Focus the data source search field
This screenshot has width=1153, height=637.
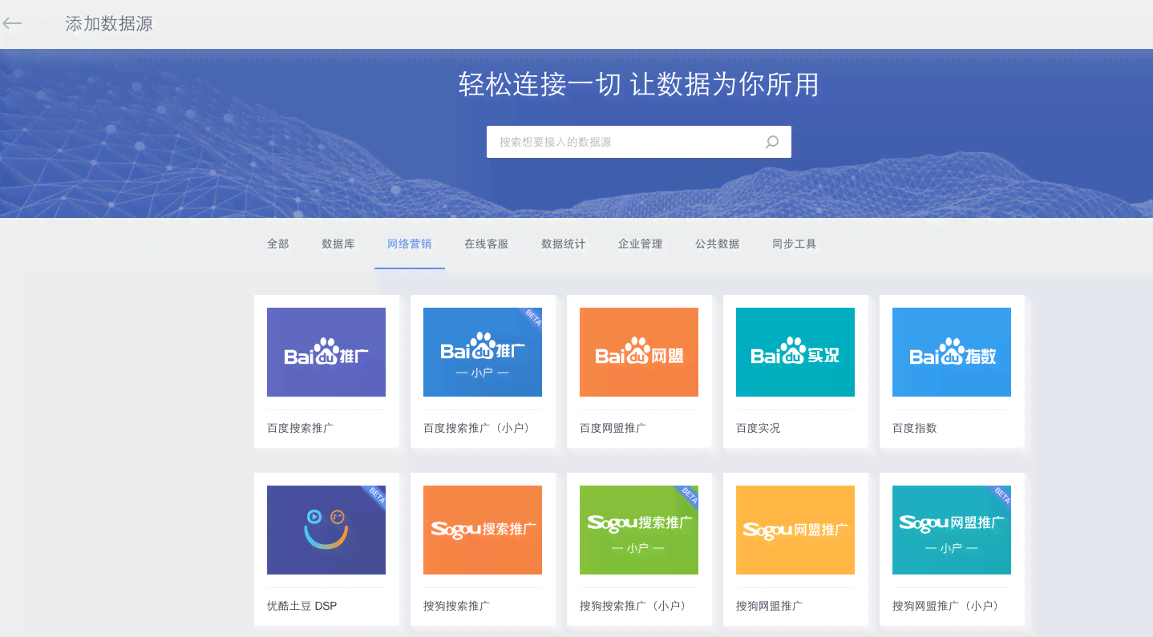coord(638,142)
